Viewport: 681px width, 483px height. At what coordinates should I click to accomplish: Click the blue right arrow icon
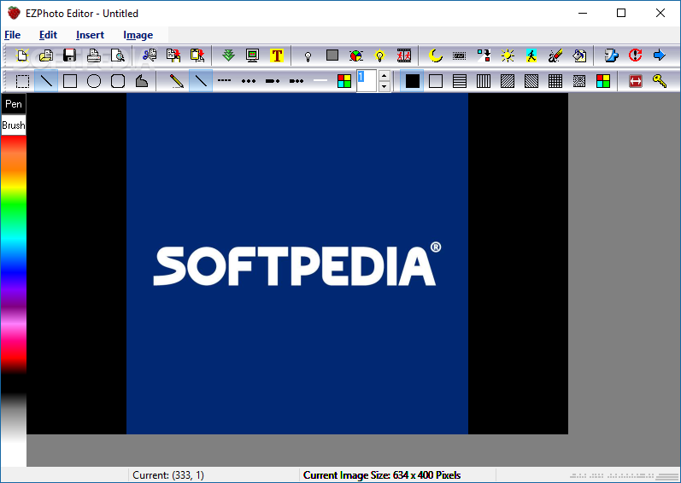click(x=660, y=55)
